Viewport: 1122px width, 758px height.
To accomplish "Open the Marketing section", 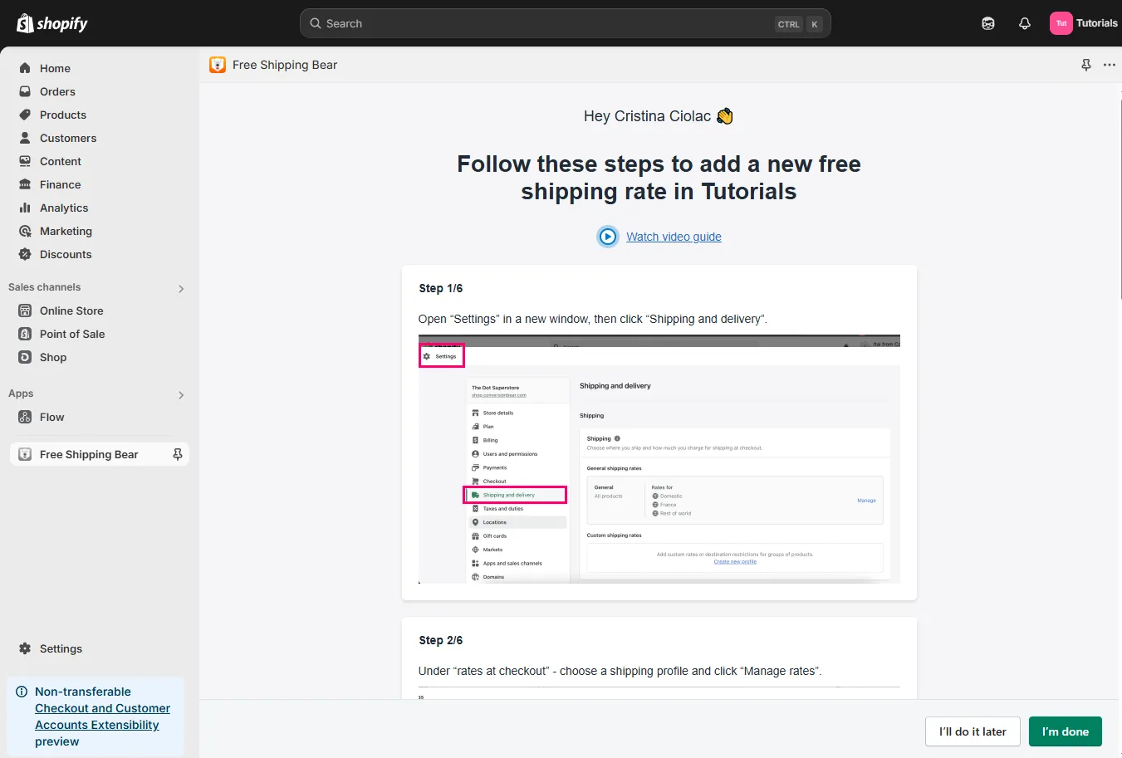I will tap(65, 231).
